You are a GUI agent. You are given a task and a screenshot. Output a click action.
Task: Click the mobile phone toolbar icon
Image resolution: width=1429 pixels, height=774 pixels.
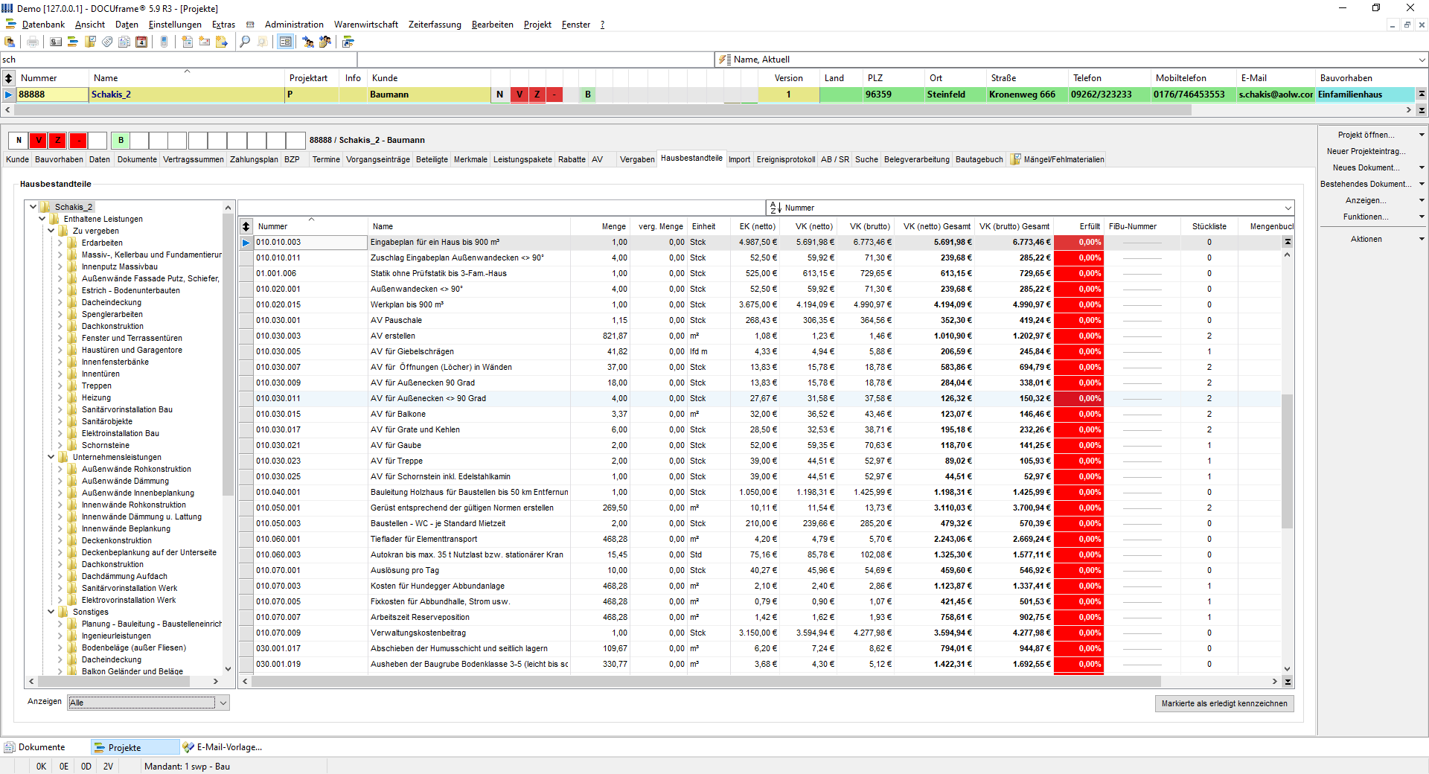pyautogui.click(x=164, y=42)
